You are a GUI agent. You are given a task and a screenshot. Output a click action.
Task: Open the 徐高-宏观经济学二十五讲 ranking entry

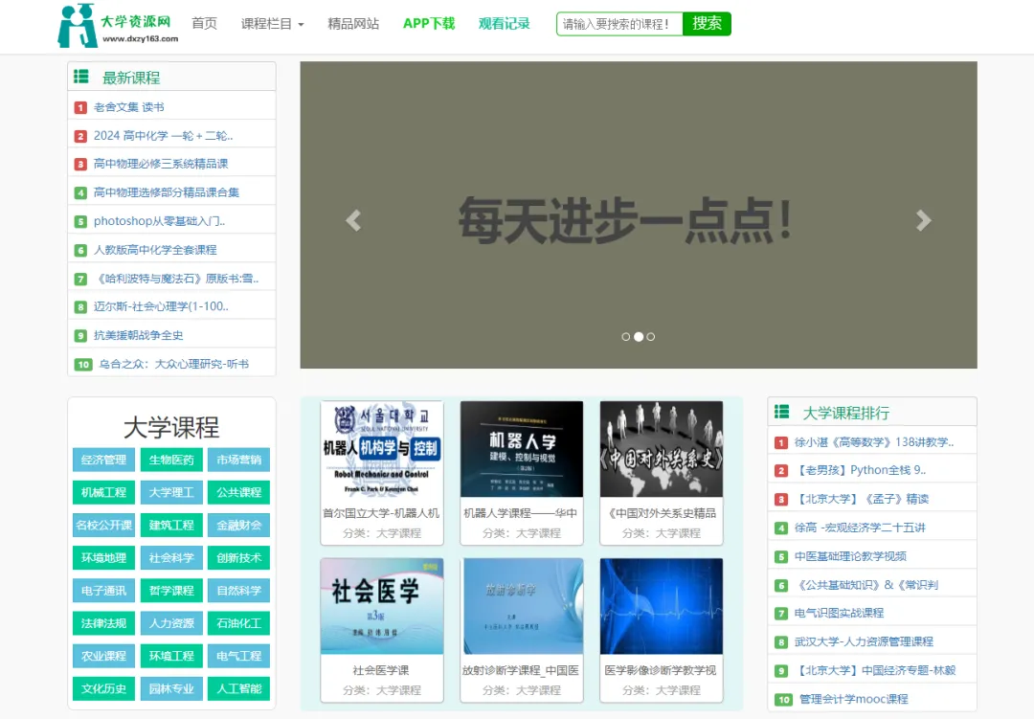858,526
